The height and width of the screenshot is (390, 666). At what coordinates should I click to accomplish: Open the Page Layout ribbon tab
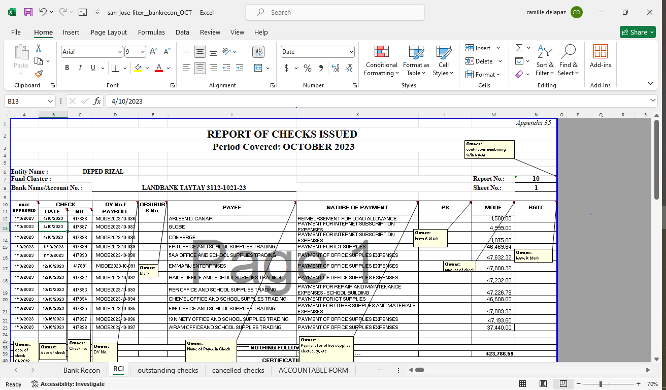click(109, 32)
